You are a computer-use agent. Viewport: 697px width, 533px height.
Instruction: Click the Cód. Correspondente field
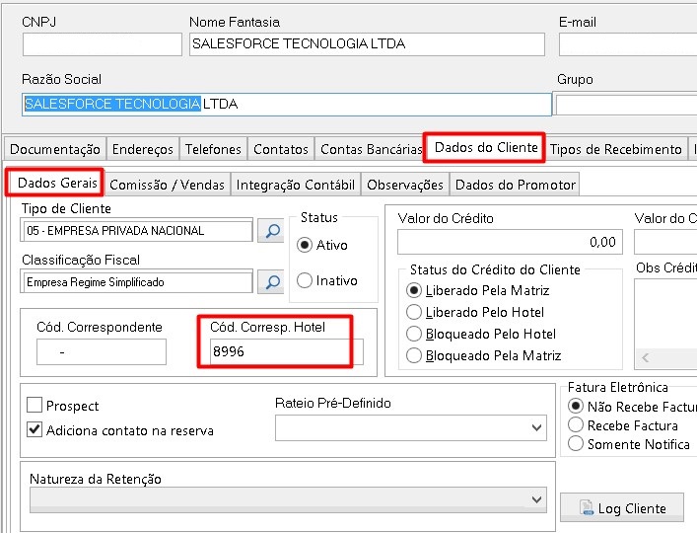point(102,352)
